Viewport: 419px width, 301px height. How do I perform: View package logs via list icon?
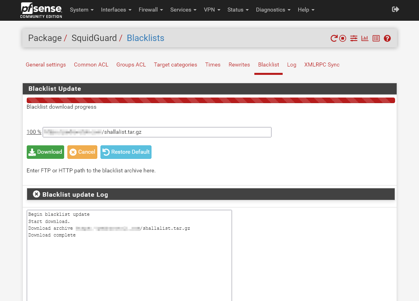click(x=376, y=38)
